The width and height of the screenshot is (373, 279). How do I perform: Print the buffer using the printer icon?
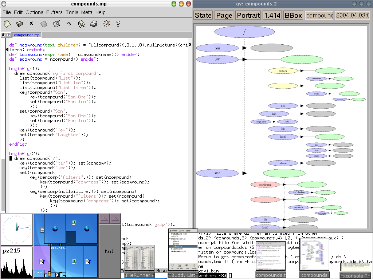(x=94, y=24)
